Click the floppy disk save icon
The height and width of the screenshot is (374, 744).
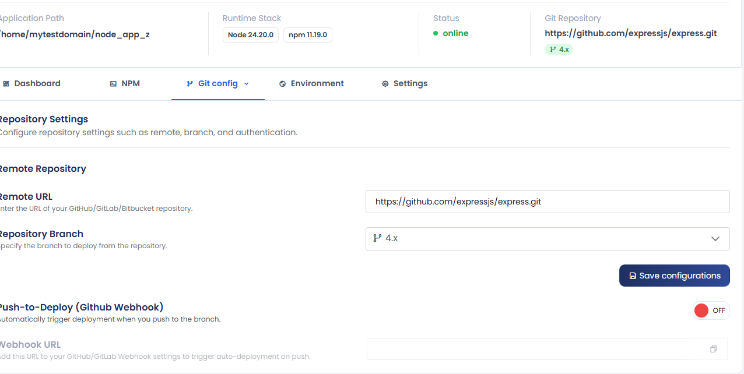click(633, 276)
